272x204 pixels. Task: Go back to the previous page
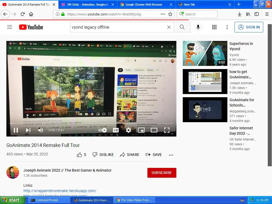pyautogui.click(x=5, y=14)
